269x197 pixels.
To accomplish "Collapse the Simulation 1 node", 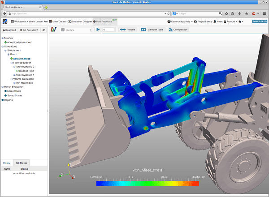I will click(5, 50).
